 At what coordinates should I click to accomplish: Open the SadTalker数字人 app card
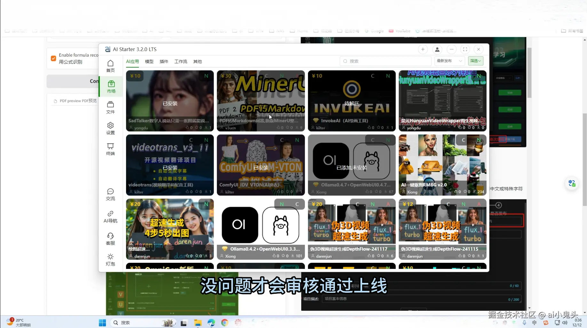[170, 101]
